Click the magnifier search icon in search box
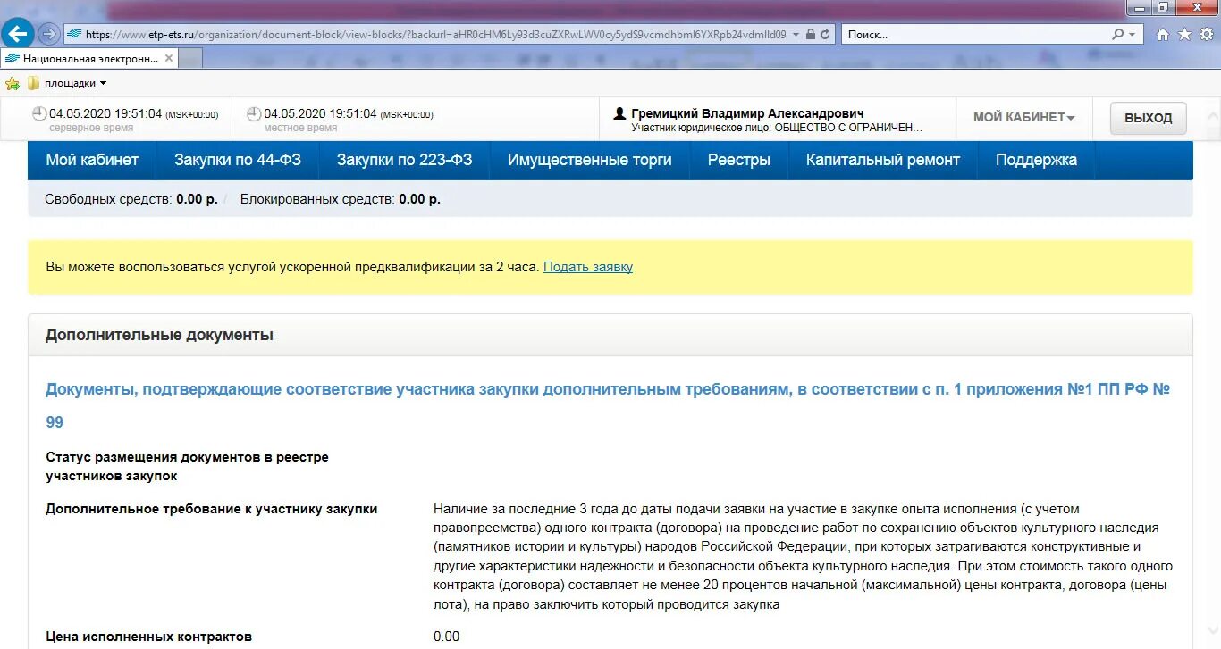 [1118, 35]
